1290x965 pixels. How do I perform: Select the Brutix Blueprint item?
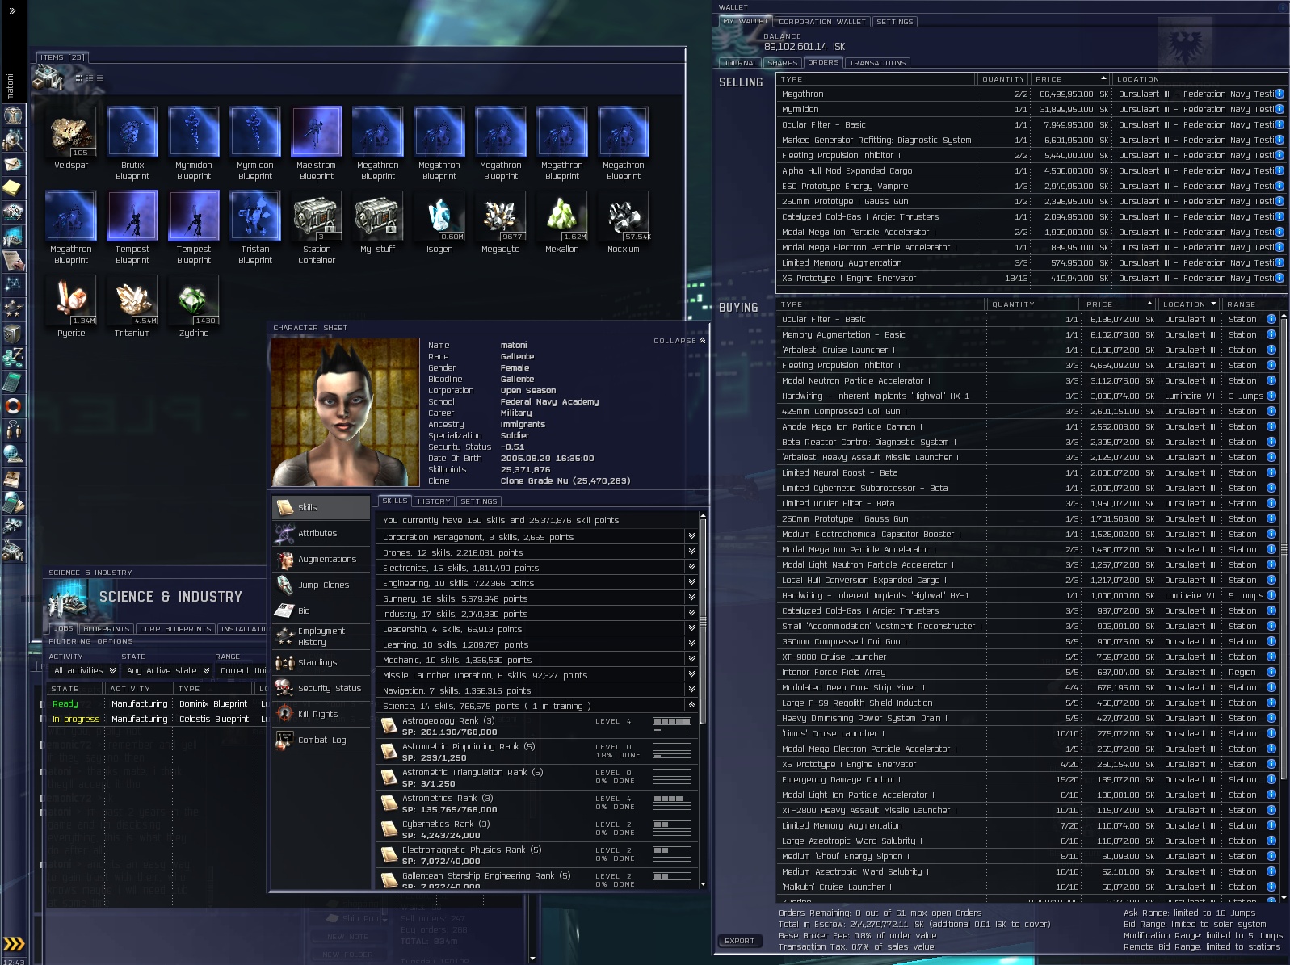pyautogui.click(x=132, y=144)
